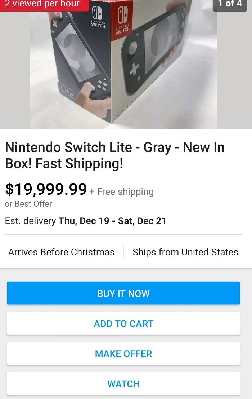Screen dimensions: 252x399
Task: Watch this Switch Lite listing
Action: (123, 383)
